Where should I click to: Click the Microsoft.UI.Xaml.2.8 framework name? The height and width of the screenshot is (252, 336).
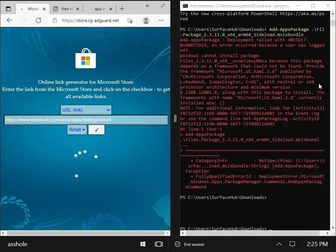click(x=247, y=71)
